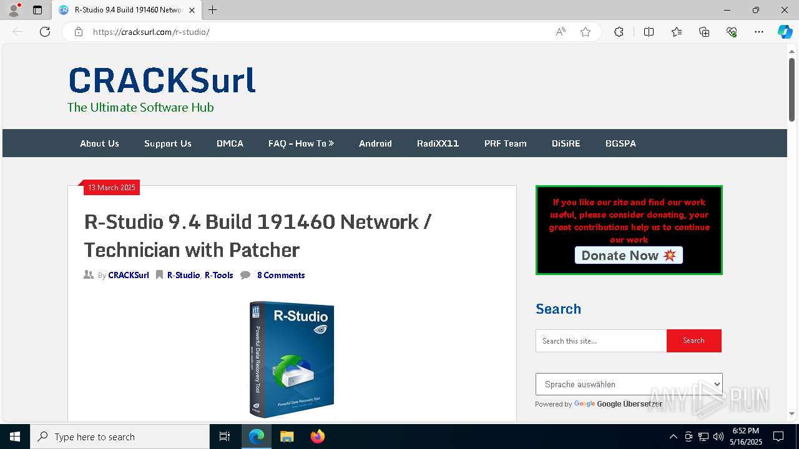Click the 13 March 2025 date tag
The height and width of the screenshot is (449, 799).
click(111, 188)
